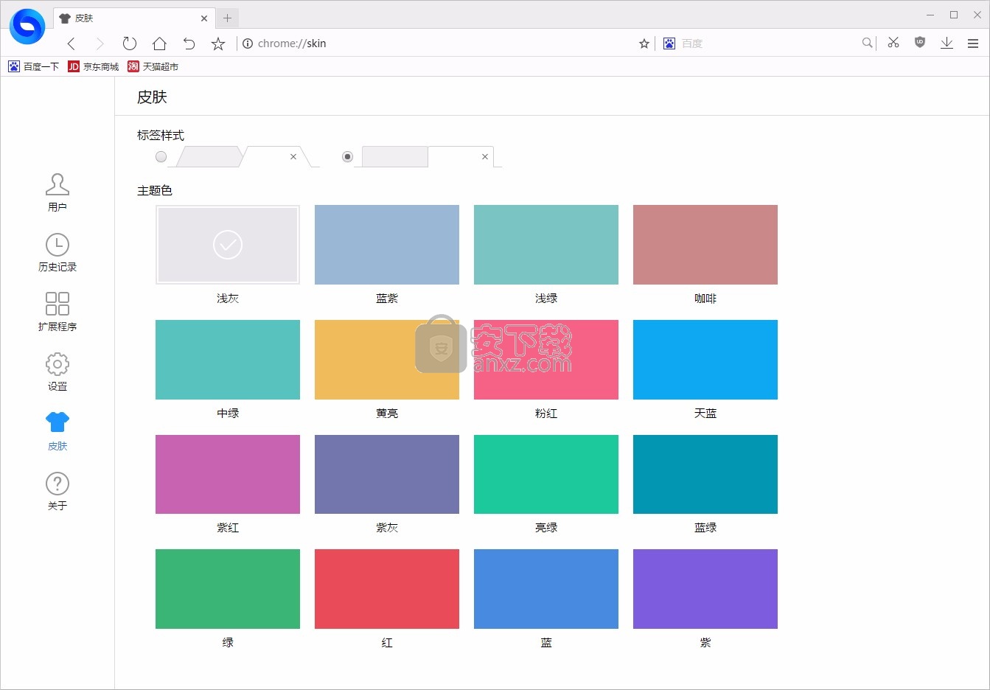Viewport: 990px width, 690px height.
Task: Click the rectangular tab style preview
Action: (x=428, y=156)
